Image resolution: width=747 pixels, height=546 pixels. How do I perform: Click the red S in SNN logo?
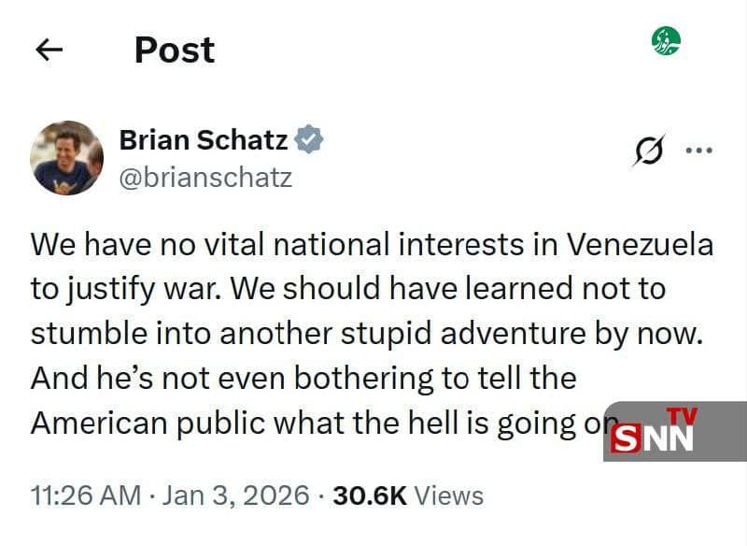pos(626,438)
